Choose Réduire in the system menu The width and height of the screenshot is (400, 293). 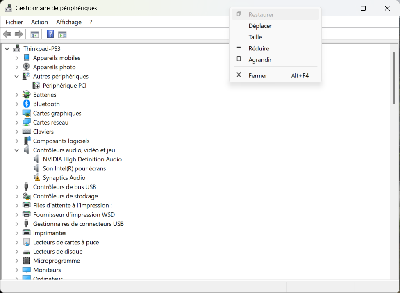[x=275, y=48]
